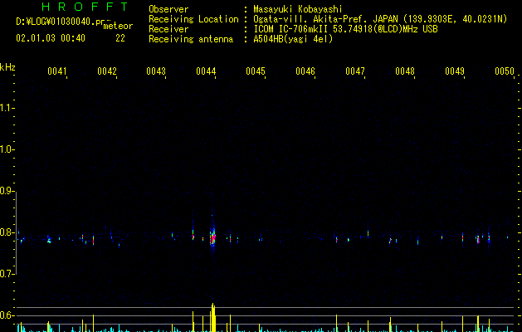
Task: Click the 1.1 kHz axis label
Action: coord(7,108)
